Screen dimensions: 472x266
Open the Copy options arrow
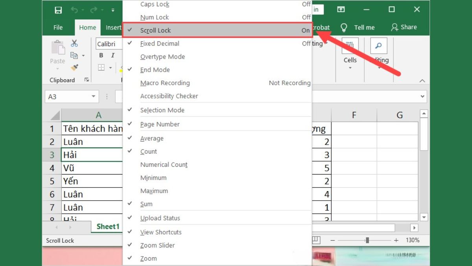click(x=83, y=56)
